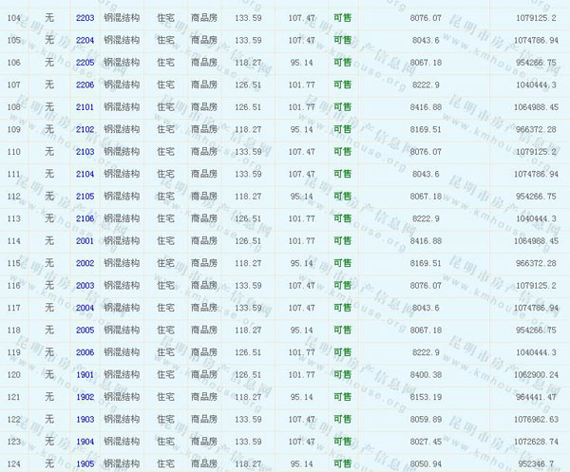Select room 2103 link

pyautogui.click(x=85, y=152)
